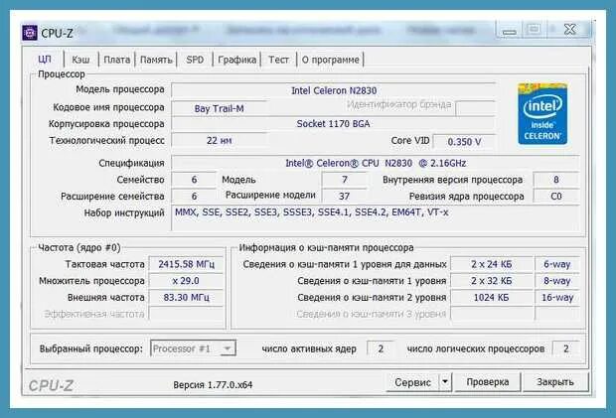Click the Ревизия ядра value C0
This screenshot has width=616, height=418.
pyautogui.click(x=556, y=196)
